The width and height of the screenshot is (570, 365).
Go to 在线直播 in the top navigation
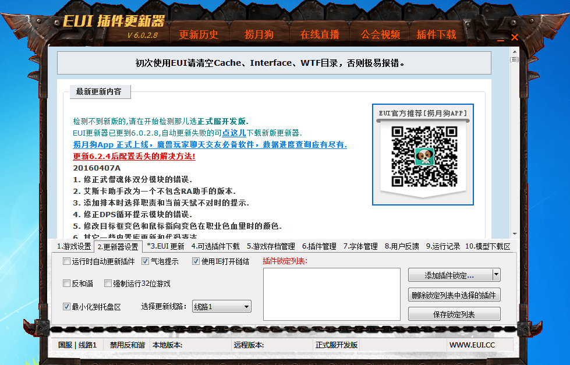320,34
